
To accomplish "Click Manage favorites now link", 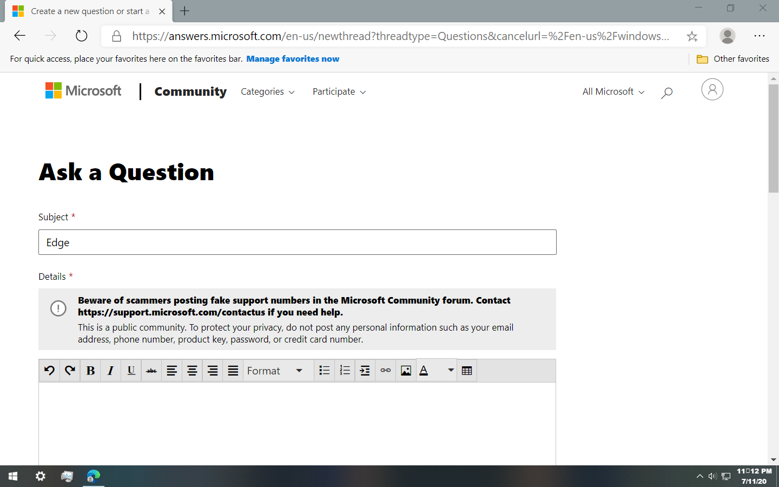I will pos(293,59).
